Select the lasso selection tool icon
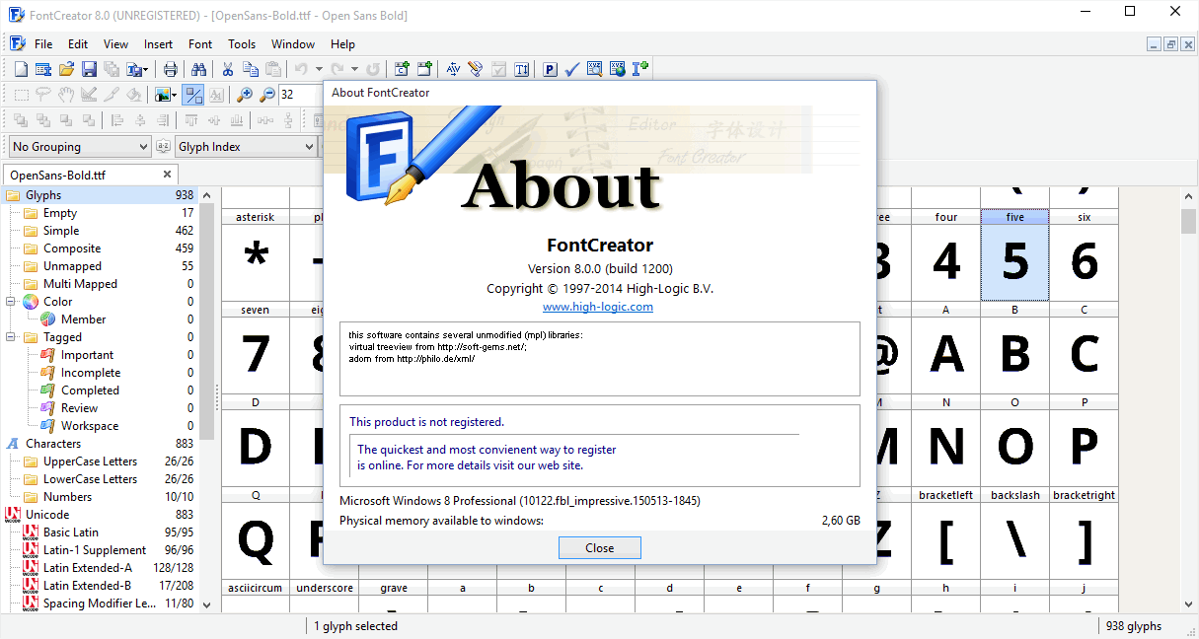The height and width of the screenshot is (639, 1199). point(43,95)
